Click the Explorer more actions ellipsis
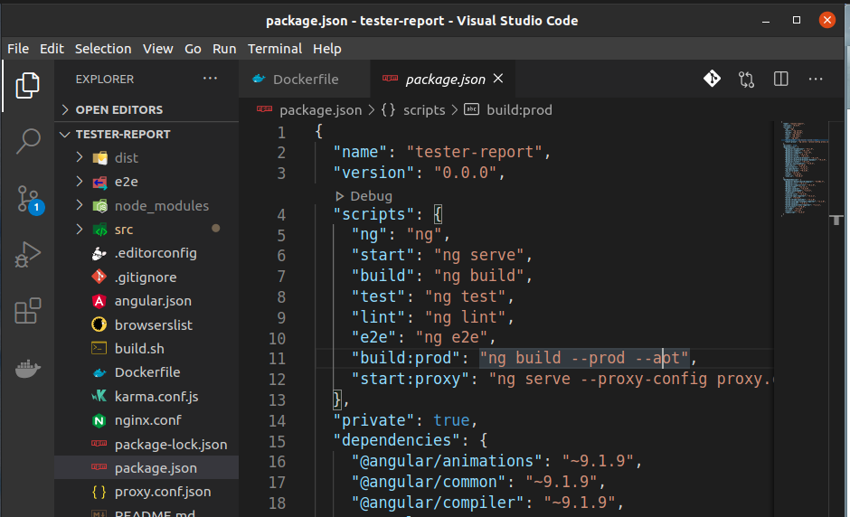 point(210,79)
